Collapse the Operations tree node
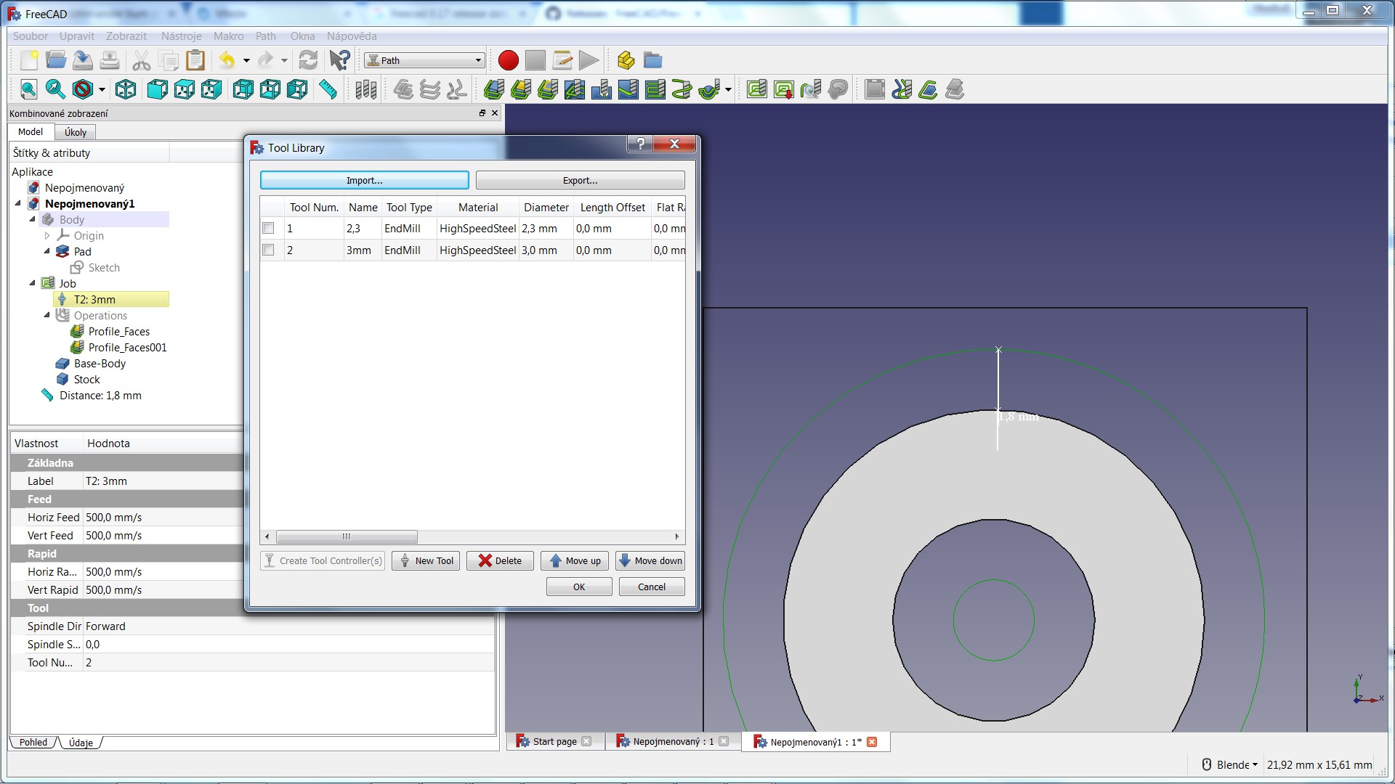1395x784 pixels. pos(47,315)
